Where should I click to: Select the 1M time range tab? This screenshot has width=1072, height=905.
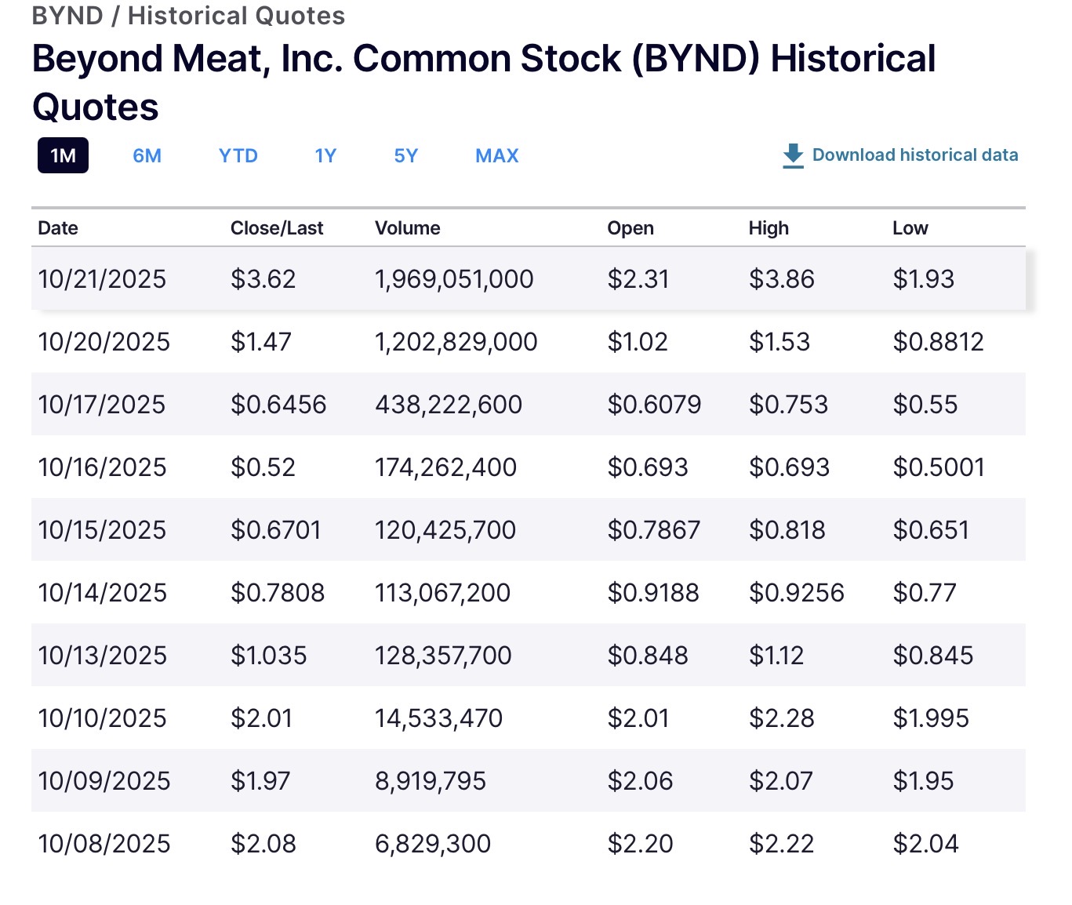click(63, 155)
